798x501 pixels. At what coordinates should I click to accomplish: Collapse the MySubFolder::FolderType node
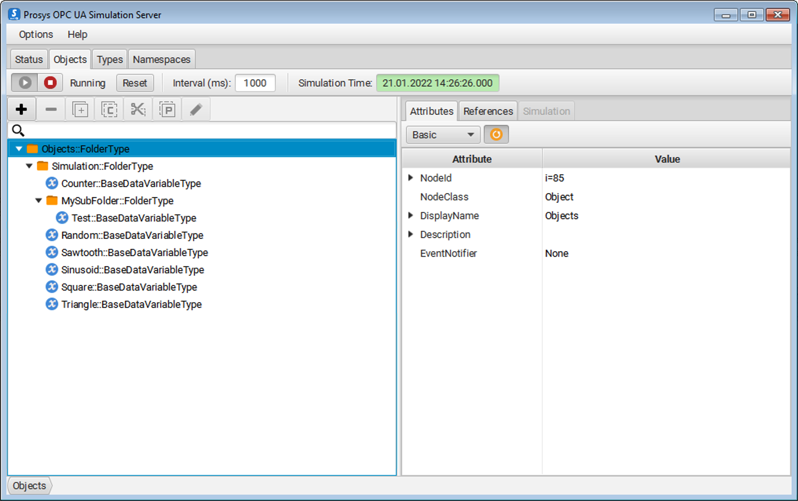(x=38, y=201)
